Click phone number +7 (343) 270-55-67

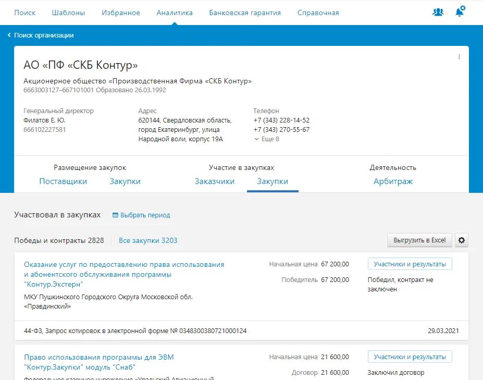(281, 129)
